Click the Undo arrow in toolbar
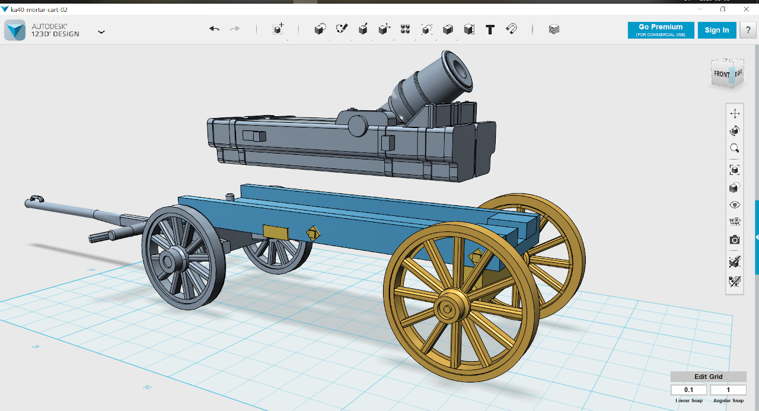The image size is (759, 411). (215, 28)
